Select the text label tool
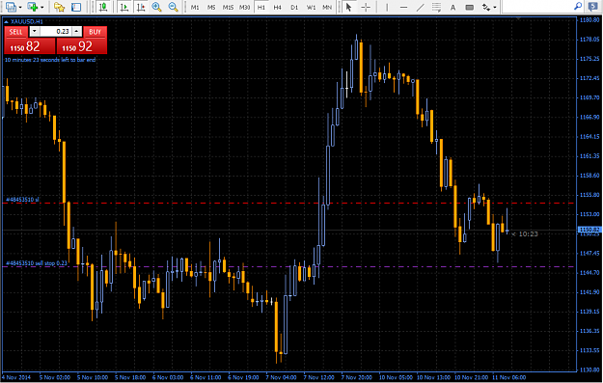 point(469,7)
